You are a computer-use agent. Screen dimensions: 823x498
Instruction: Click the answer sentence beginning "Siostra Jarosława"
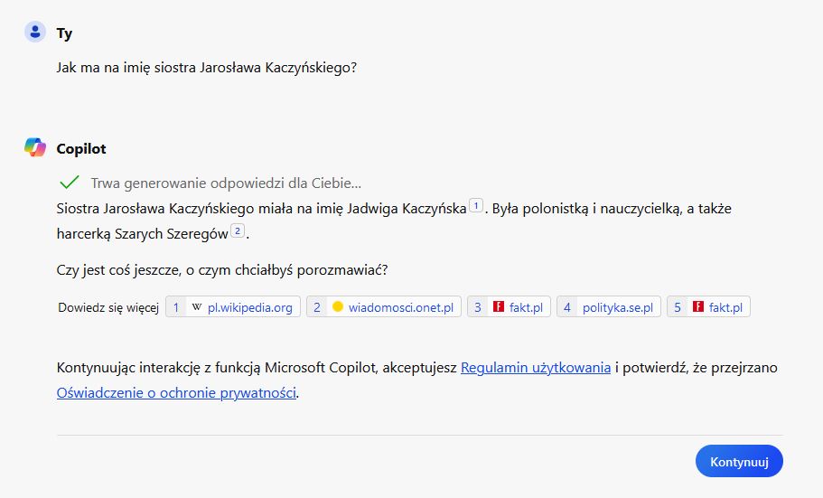click(x=260, y=207)
